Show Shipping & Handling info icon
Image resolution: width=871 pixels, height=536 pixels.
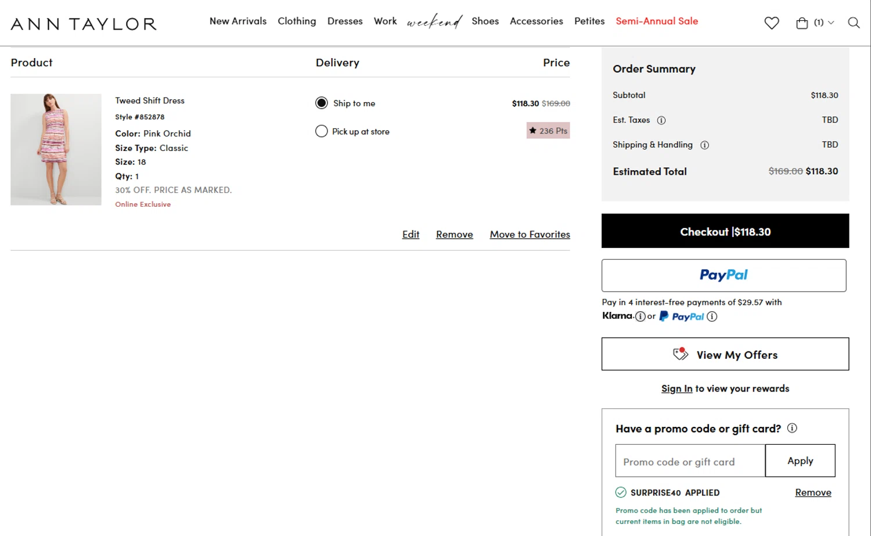pos(704,145)
